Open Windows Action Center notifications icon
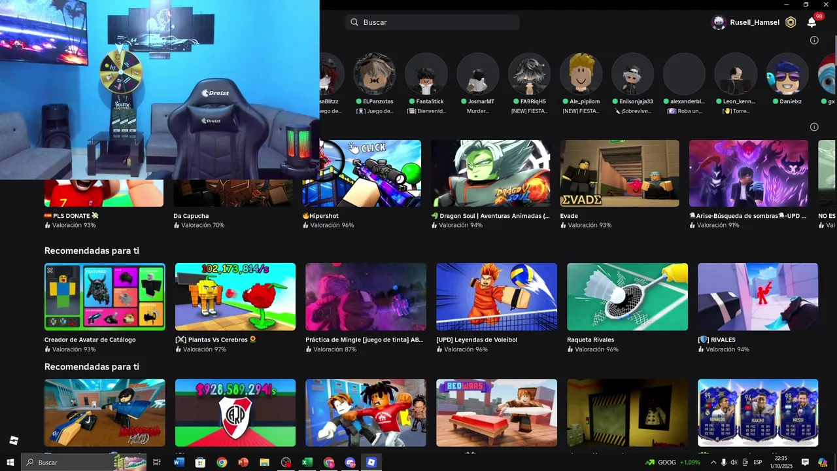The height and width of the screenshot is (471, 837). (x=806, y=462)
